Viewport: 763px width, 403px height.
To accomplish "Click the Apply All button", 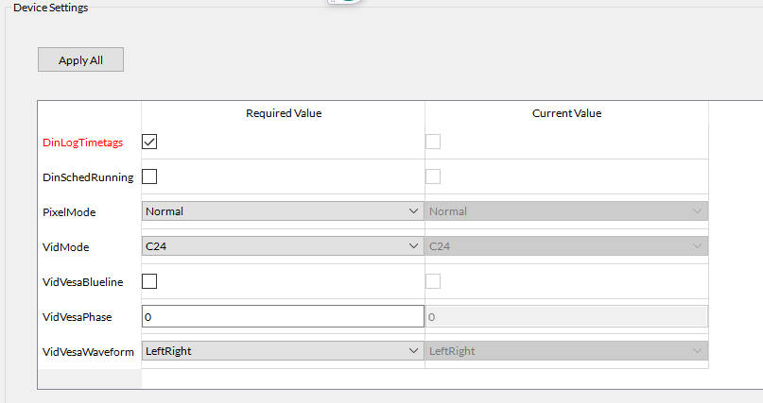I will (x=80, y=59).
